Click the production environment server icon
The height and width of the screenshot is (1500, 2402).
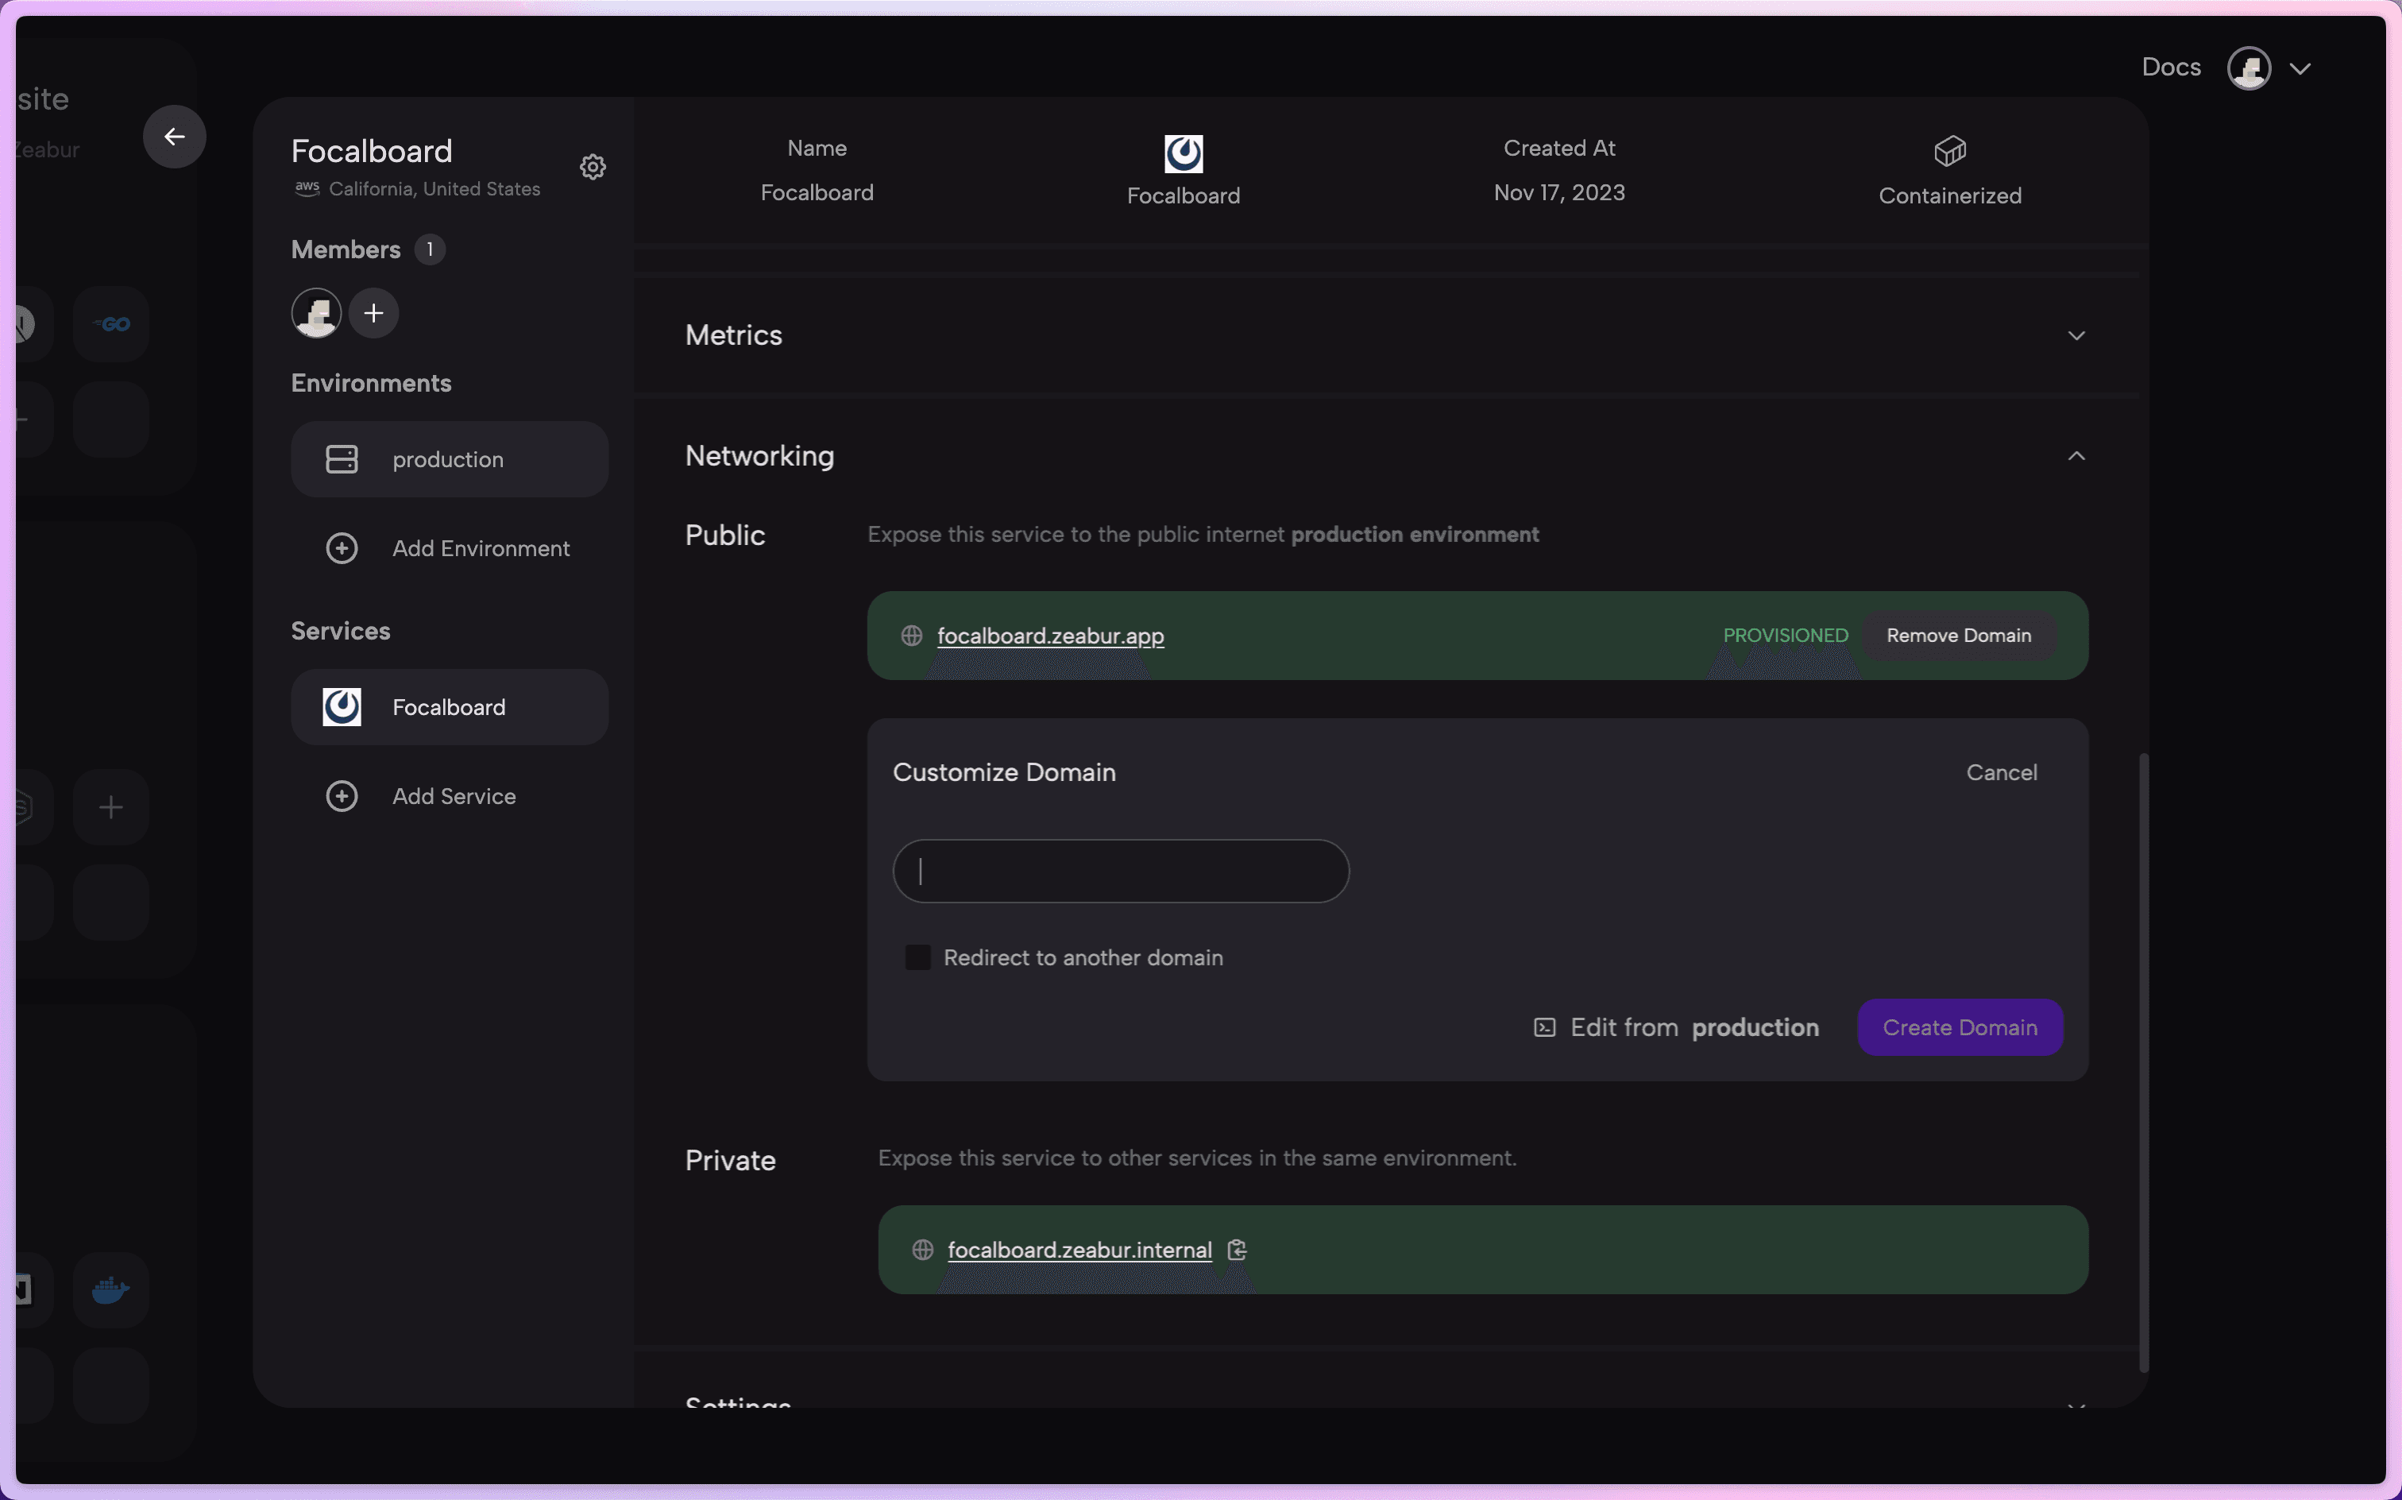pyautogui.click(x=342, y=459)
